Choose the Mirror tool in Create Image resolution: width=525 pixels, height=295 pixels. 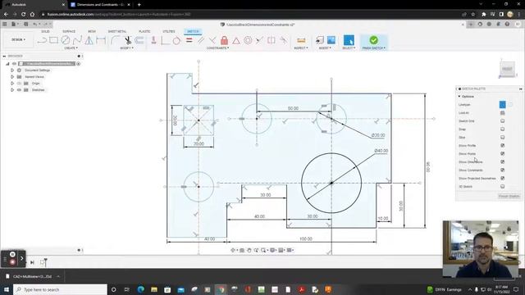click(89, 40)
